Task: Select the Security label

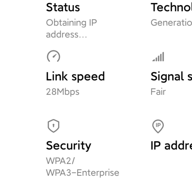Action: click(x=68, y=145)
